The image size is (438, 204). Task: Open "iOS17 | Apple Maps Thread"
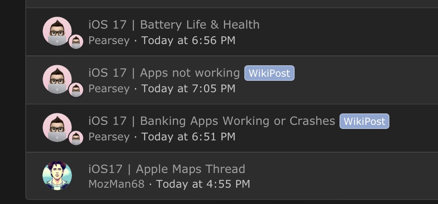[167, 169]
